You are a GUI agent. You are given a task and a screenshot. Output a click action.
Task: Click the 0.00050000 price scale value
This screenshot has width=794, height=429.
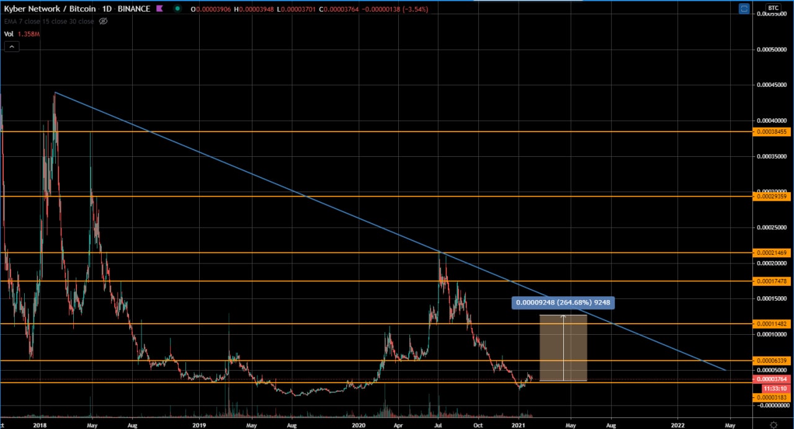(x=773, y=49)
